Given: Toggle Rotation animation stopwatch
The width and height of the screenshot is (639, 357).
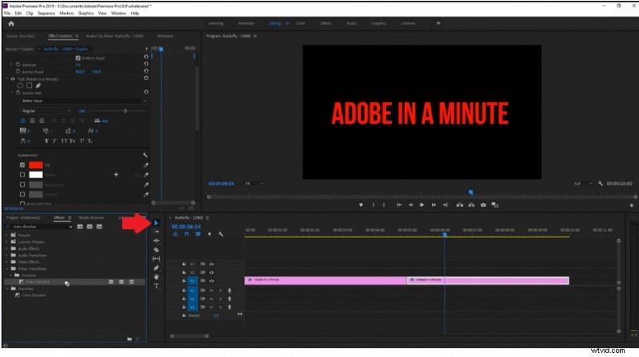Looking at the screenshot, I should click(x=18, y=65).
